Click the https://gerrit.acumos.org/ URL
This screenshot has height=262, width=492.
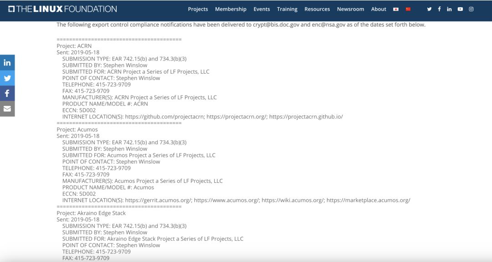coord(159,200)
